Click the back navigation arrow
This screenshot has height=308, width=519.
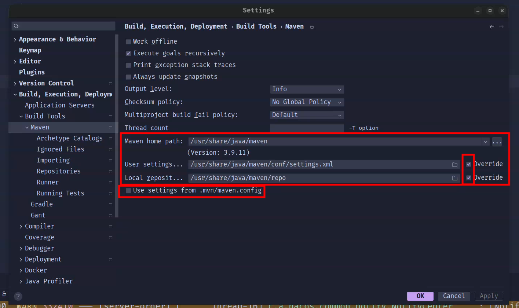(x=492, y=27)
